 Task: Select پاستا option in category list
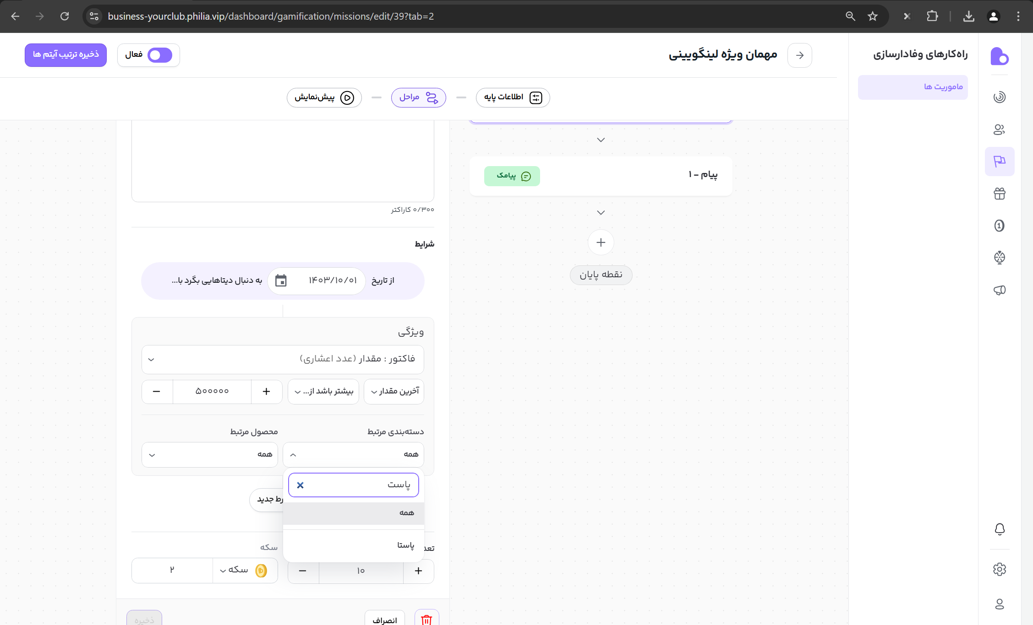(405, 545)
